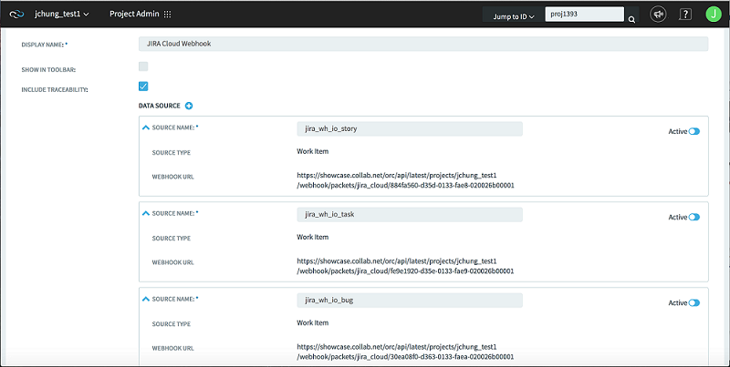730x367 pixels.
Task: Uncheck the Include Traceability checkbox
Action: 143,87
